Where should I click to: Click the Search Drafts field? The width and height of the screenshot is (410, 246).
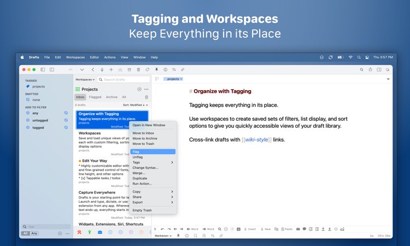pyautogui.click(x=124, y=79)
